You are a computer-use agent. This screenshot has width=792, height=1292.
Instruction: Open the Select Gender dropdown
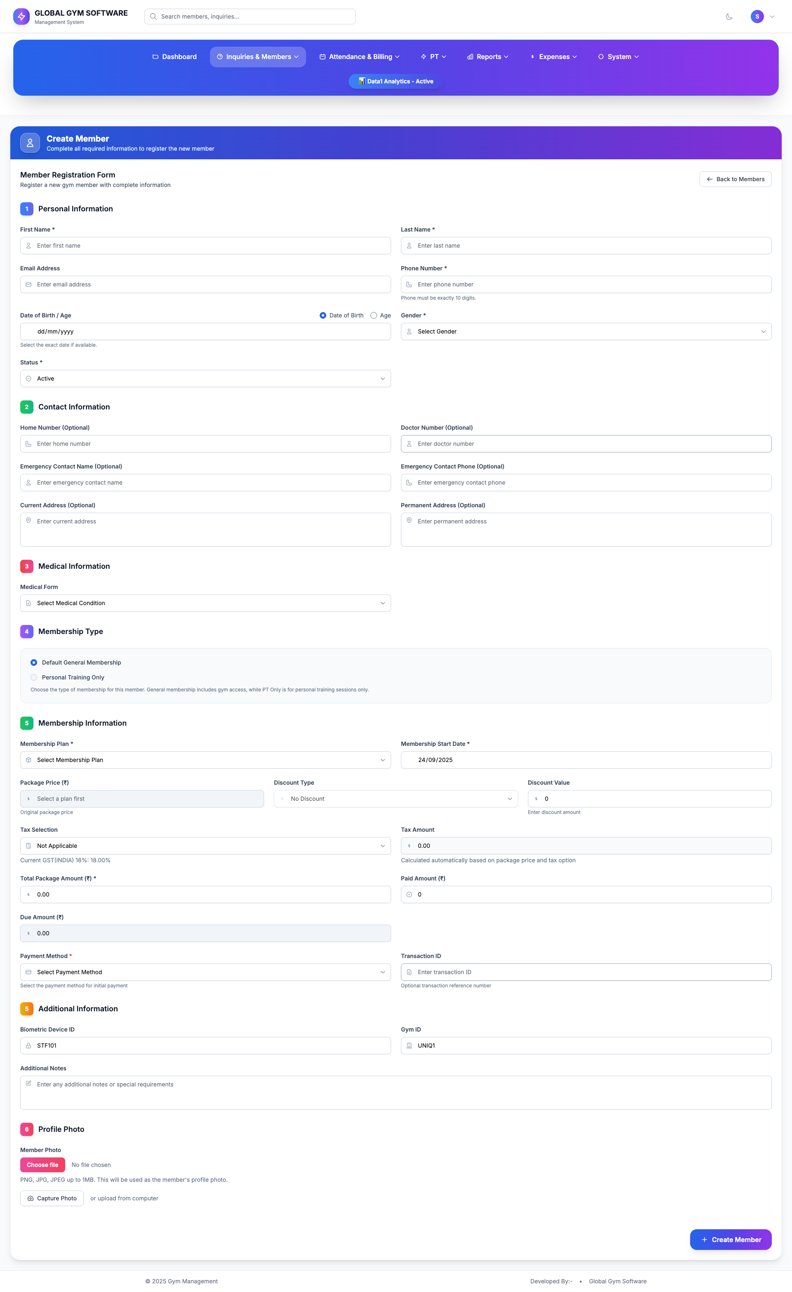click(x=585, y=331)
